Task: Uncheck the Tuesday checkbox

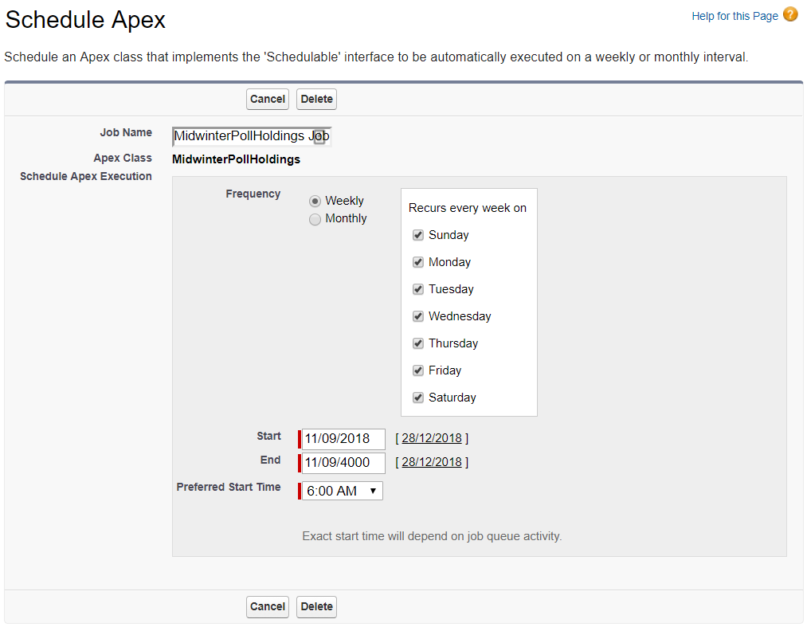Action: click(x=418, y=289)
